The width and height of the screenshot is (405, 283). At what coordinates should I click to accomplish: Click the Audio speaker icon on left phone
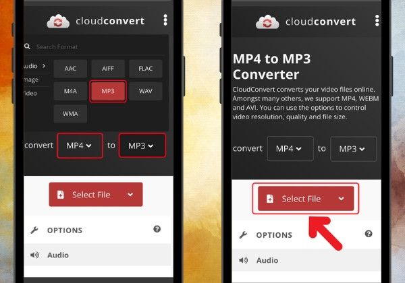pyautogui.click(x=34, y=255)
